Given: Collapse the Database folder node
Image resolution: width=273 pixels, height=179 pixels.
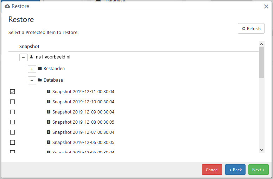Looking at the screenshot, I should click(x=32, y=81).
